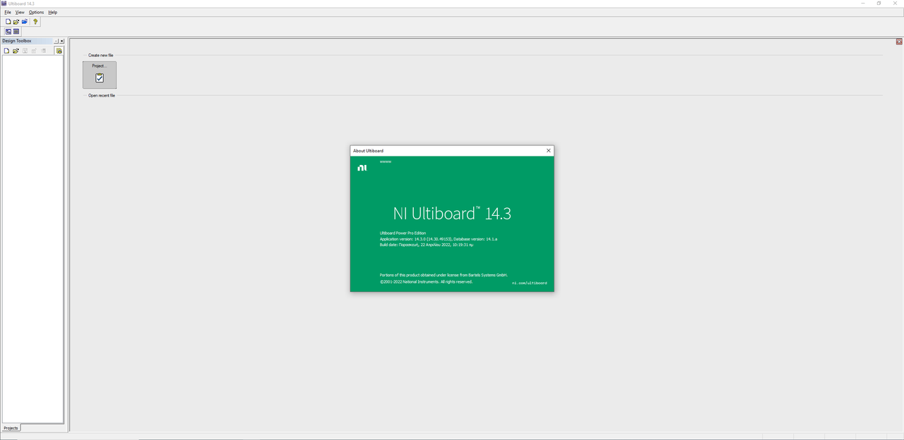Click the Project... create new file button
Image resolution: width=904 pixels, height=440 pixels.
(100, 75)
